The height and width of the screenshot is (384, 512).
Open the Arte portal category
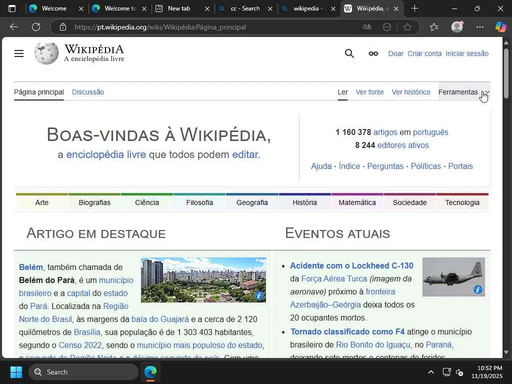click(42, 202)
